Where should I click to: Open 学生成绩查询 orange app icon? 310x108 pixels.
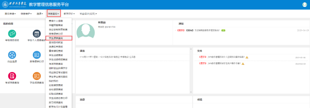[x=37, y=76]
